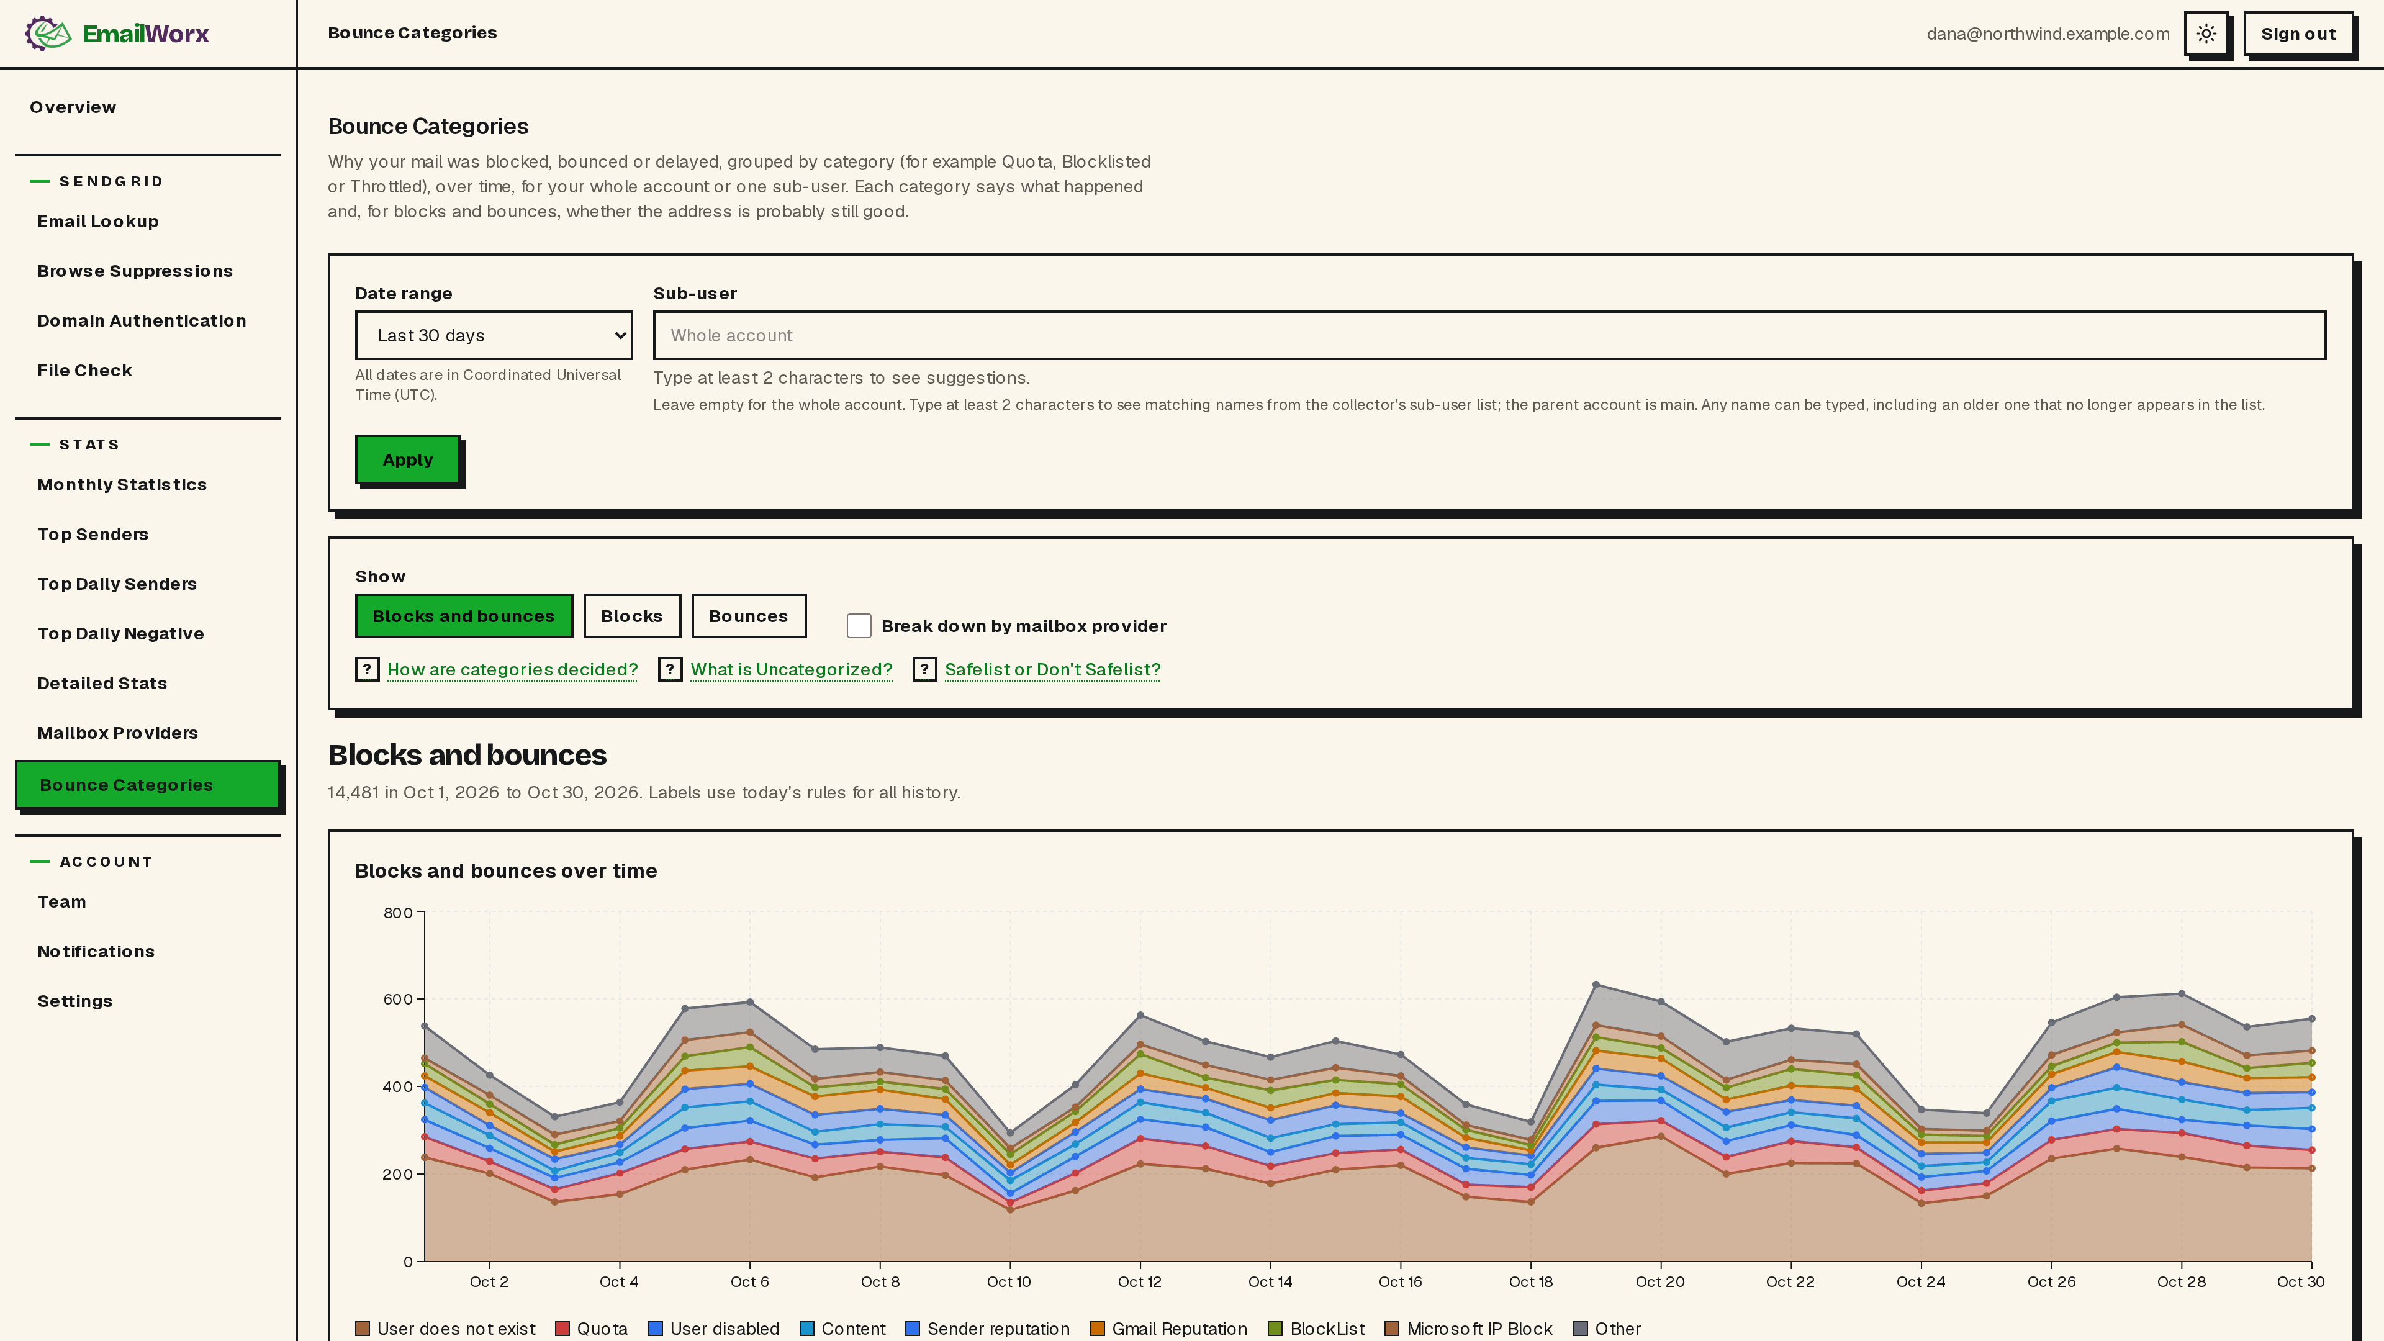
Task: Open Monthly Statistics page
Action: 122,485
